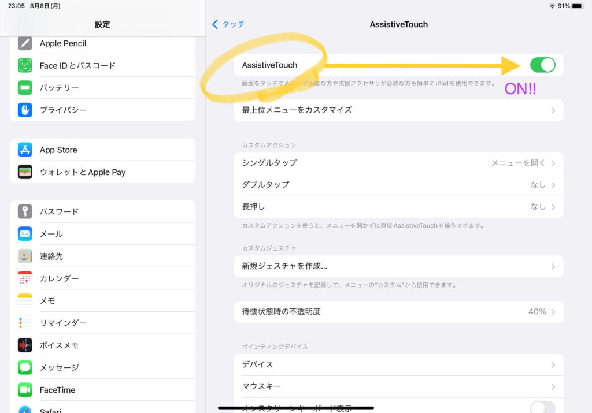Open ボイスメモ settings
Image resolution: width=592 pixels, height=413 pixels.
click(x=103, y=345)
